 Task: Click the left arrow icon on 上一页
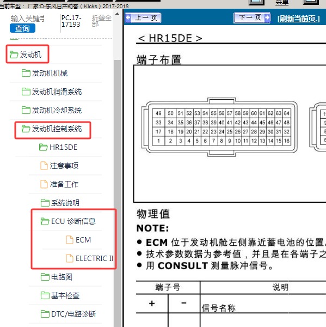128,18
